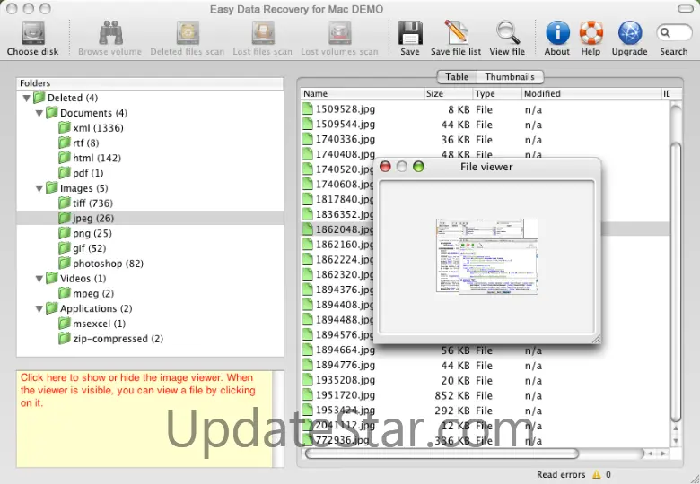Click the Choose disk toolbar icon

click(x=32, y=33)
